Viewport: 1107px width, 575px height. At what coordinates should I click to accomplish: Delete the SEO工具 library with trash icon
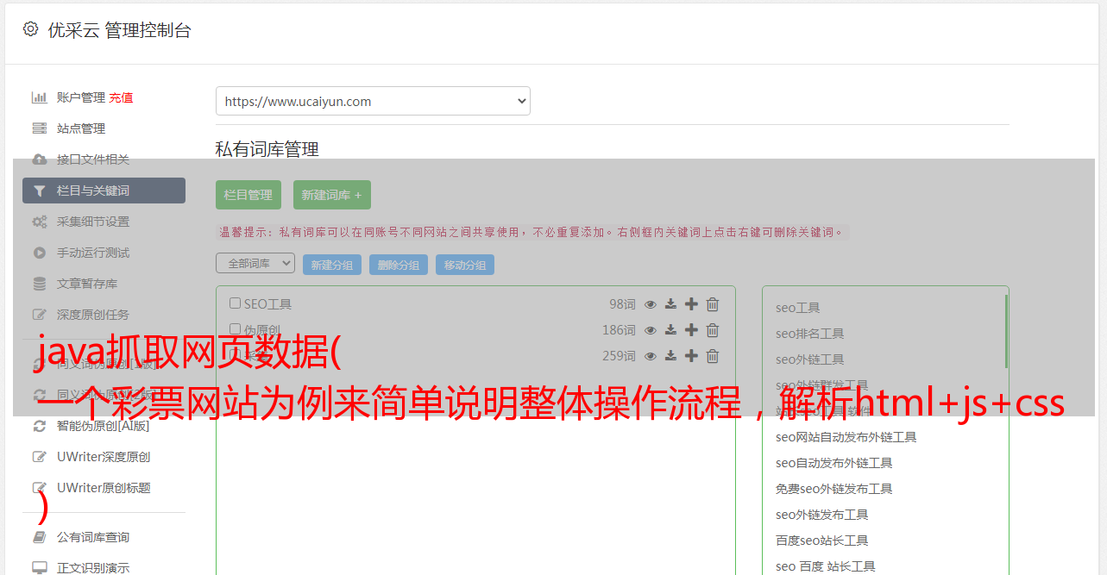(713, 304)
